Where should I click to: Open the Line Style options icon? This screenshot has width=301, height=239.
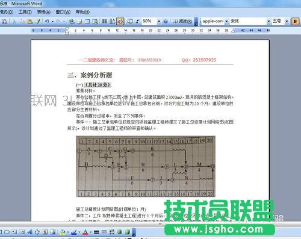[96, 232]
